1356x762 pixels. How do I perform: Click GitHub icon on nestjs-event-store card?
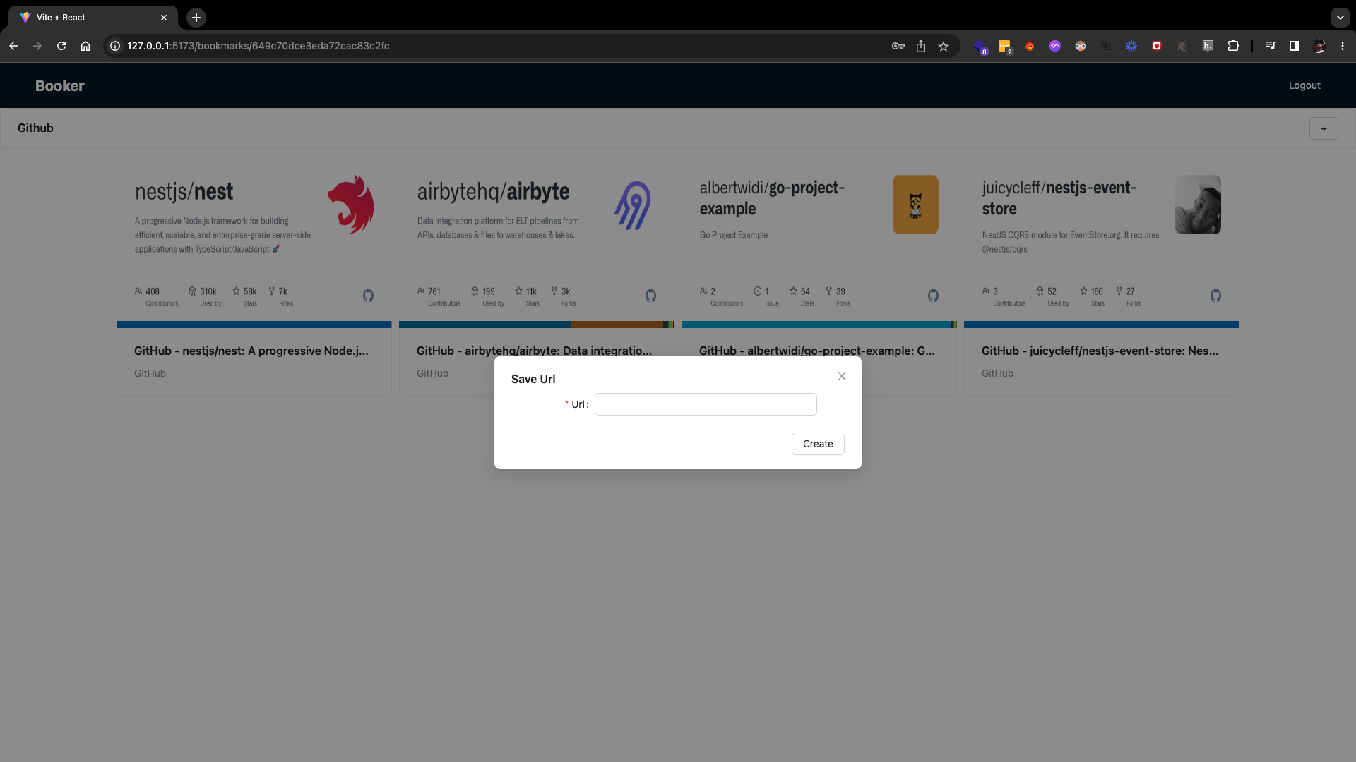tap(1215, 296)
